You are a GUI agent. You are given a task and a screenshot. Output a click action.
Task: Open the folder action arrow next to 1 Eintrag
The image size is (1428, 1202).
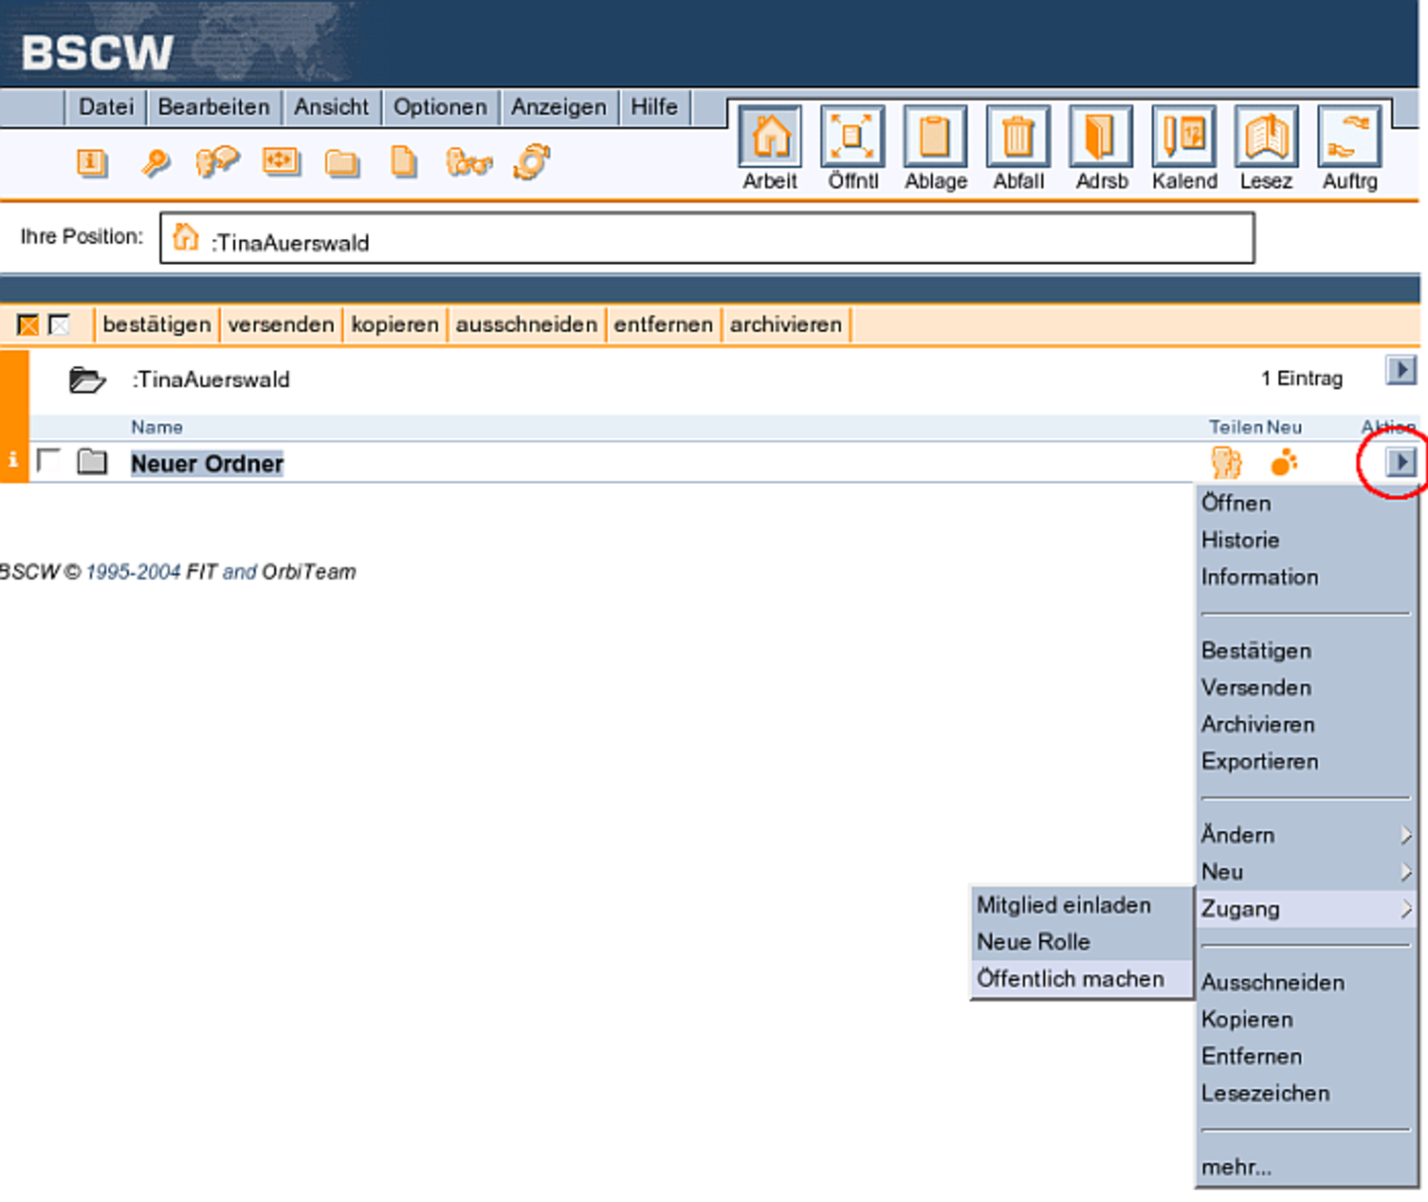pos(1400,371)
